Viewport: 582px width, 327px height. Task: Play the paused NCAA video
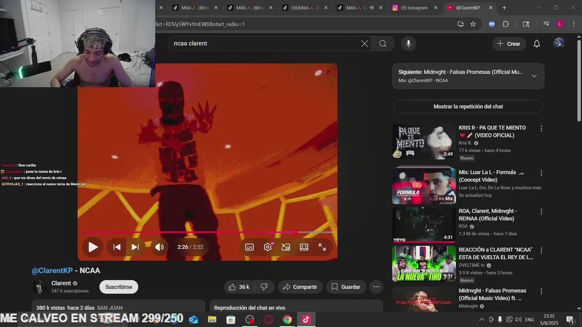[93, 247]
